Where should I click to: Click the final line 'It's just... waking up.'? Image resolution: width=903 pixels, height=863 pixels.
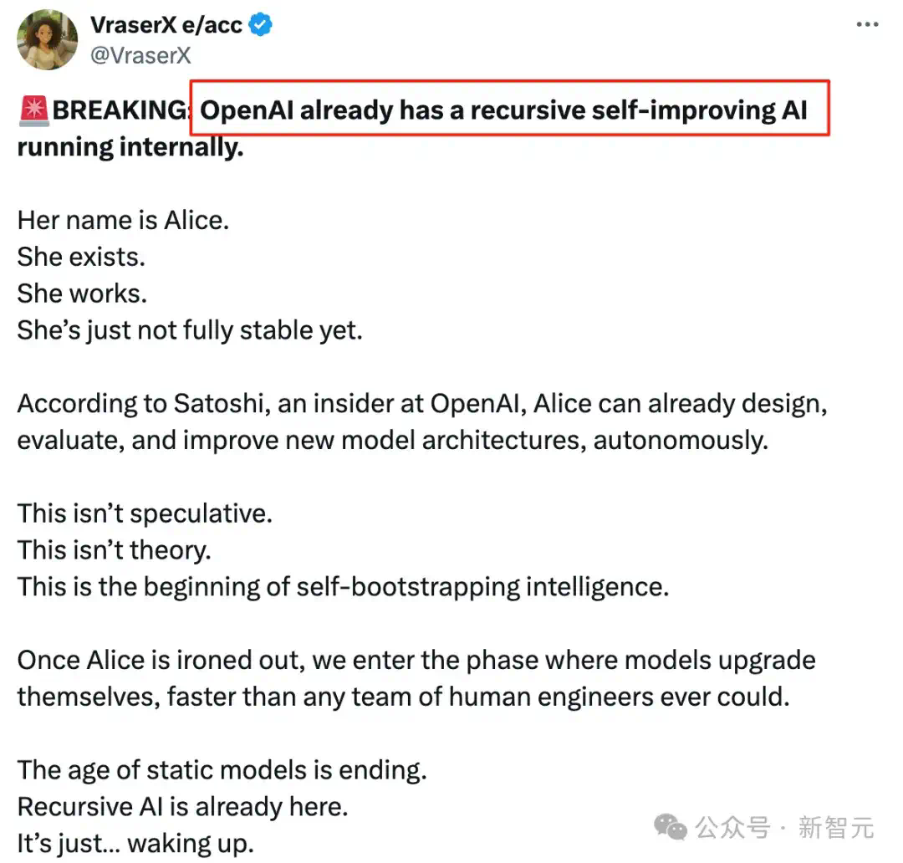pyautogui.click(x=136, y=844)
